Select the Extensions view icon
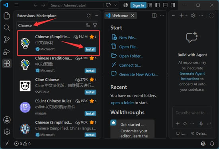The height and width of the screenshot is (149, 219). click(x=7, y=64)
